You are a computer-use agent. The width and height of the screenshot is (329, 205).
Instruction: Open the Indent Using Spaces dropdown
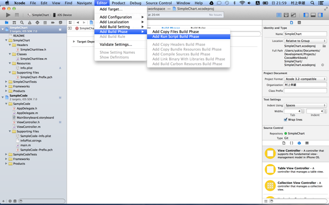pos(305,105)
